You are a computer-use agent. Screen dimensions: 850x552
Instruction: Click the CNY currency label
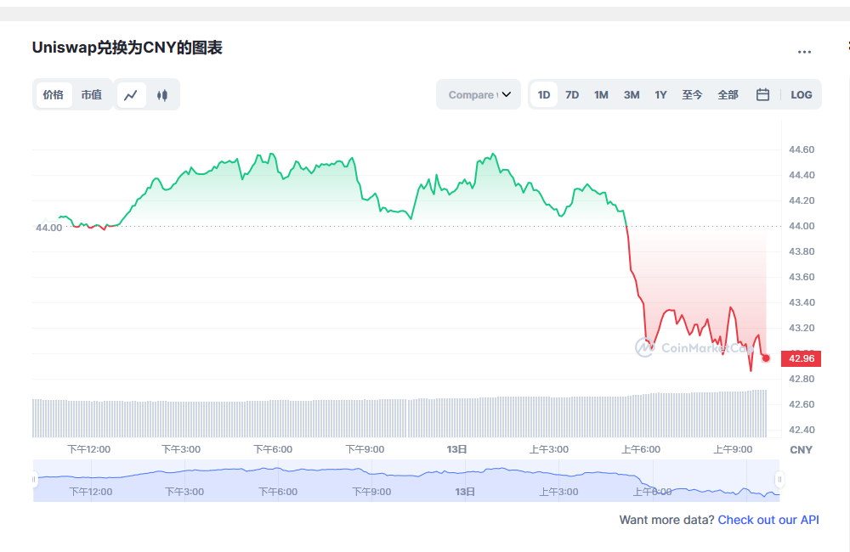[802, 449]
